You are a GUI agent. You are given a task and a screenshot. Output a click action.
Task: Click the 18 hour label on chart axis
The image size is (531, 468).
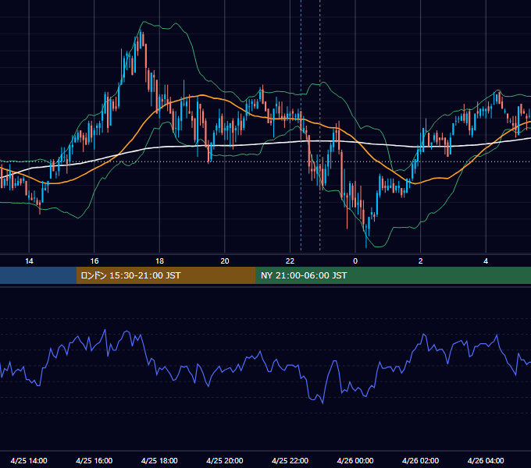[159, 261]
